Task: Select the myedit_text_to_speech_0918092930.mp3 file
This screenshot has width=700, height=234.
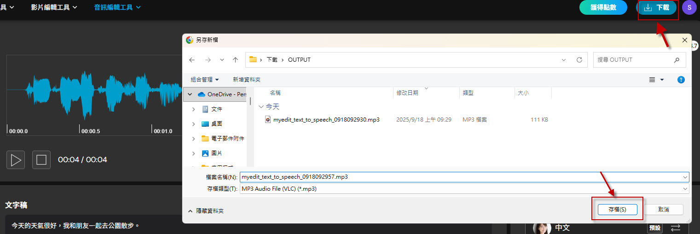Action: point(326,120)
